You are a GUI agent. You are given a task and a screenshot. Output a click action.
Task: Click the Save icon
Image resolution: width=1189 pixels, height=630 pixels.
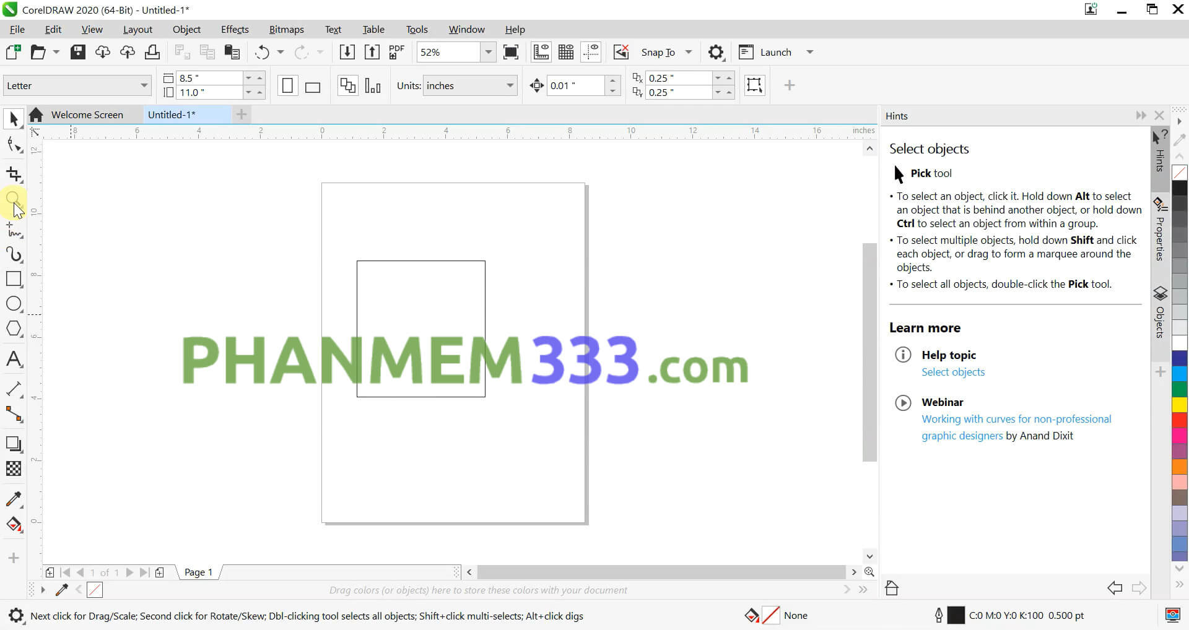[78, 52]
